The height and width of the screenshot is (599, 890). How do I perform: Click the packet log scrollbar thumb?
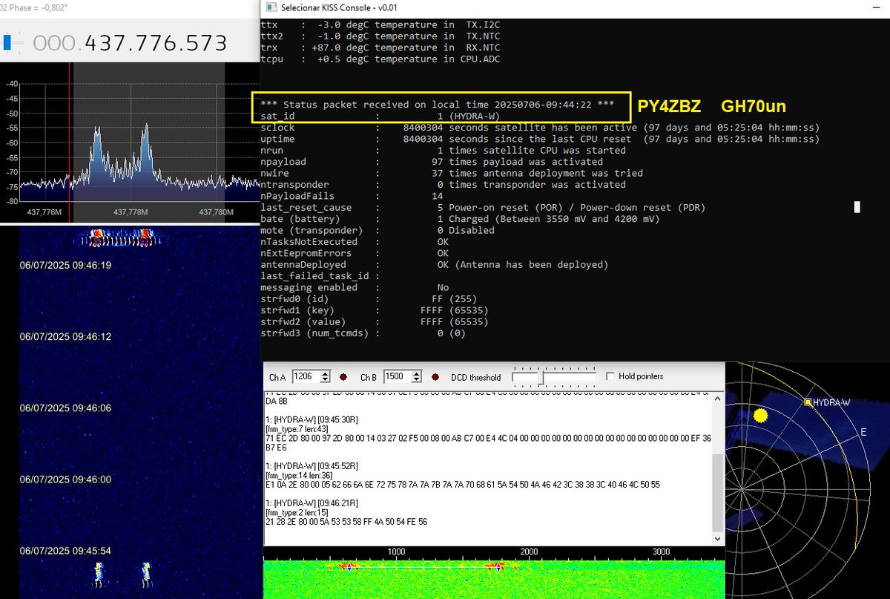718,492
